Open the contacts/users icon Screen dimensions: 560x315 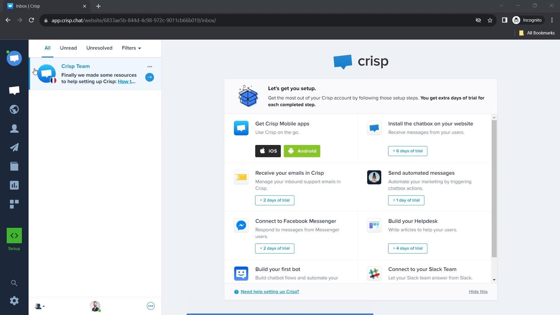click(x=14, y=128)
